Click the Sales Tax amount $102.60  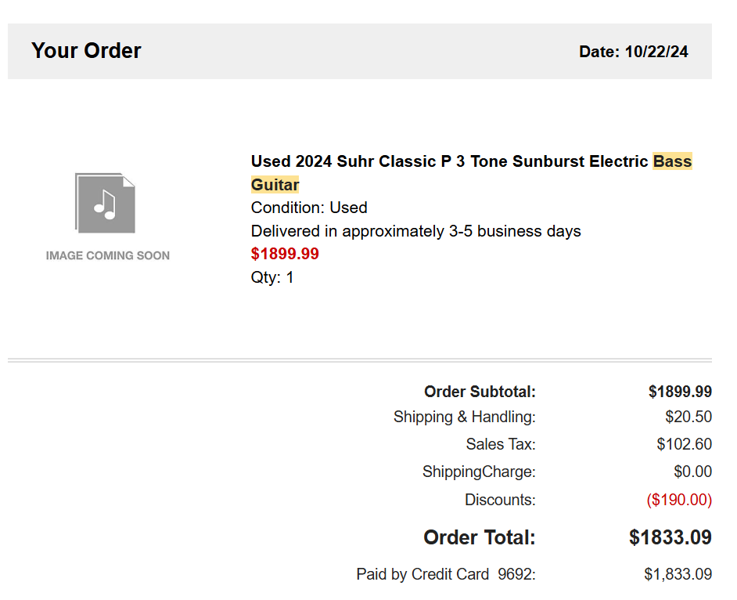pyautogui.click(x=685, y=444)
